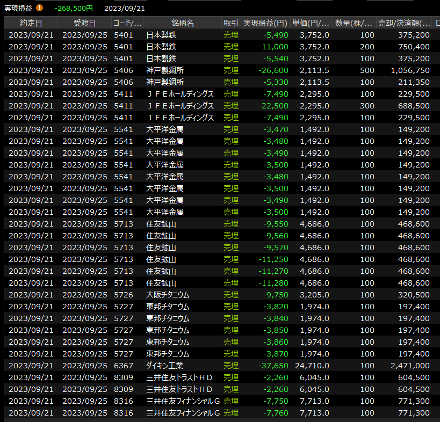The image size is (440, 422).
Task: Sort by the 約定日 column header
Action: 31,23
